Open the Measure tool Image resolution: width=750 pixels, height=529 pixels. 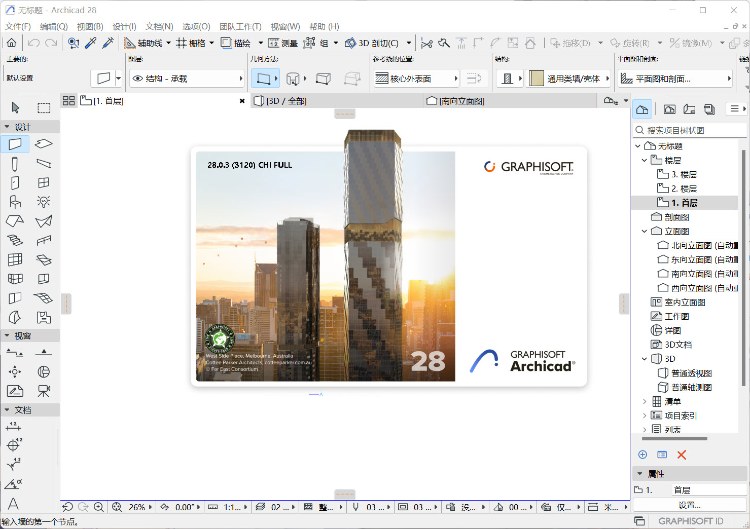tap(283, 43)
